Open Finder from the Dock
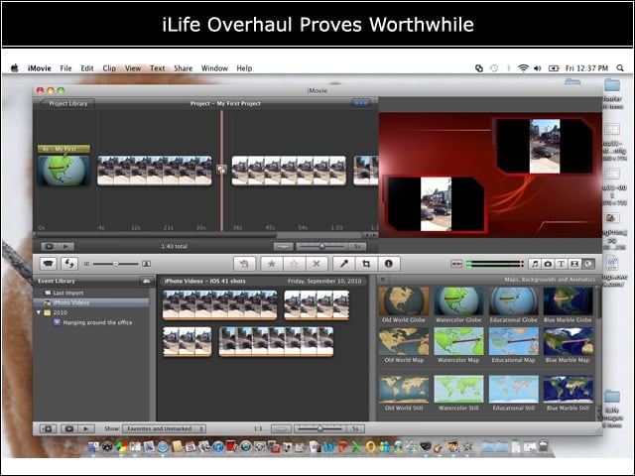This screenshot has height=476, width=635. (x=93, y=447)
